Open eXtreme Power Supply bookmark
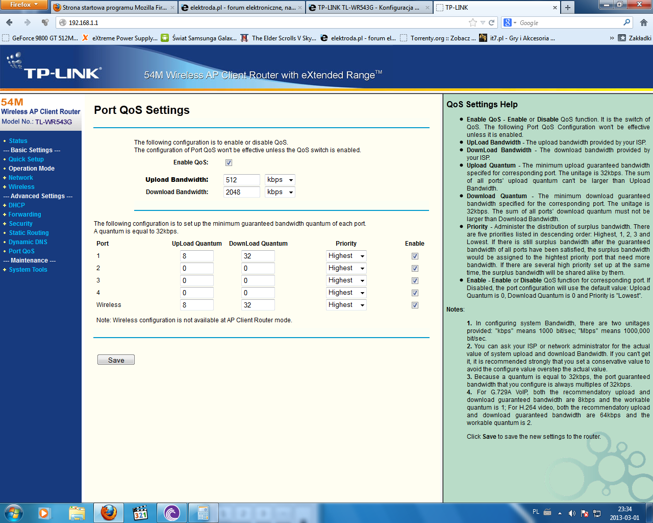This screenshot has width=653, height=523. tap(120, 38)
